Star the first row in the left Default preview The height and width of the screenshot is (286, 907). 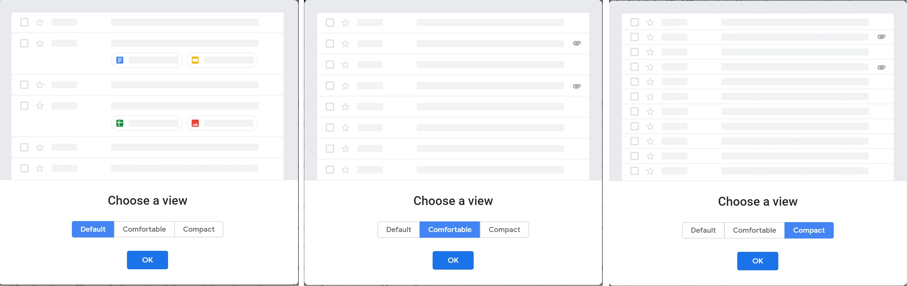pos(40,23)
